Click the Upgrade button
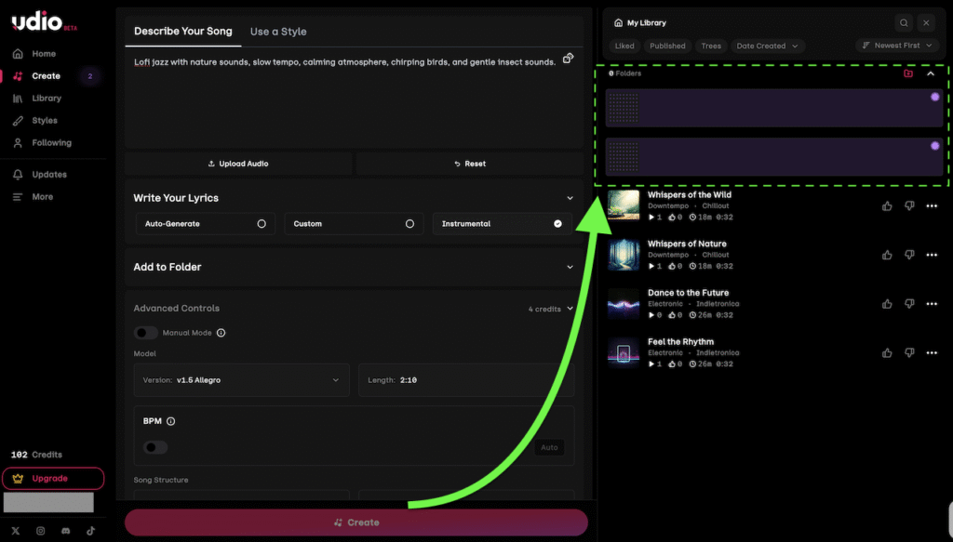953x542 pixels. (53, 479)
